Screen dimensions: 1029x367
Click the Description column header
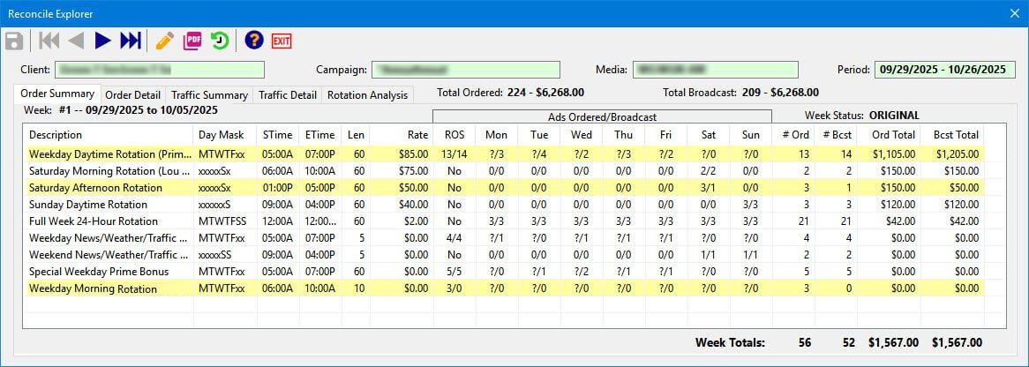point(109,135)
